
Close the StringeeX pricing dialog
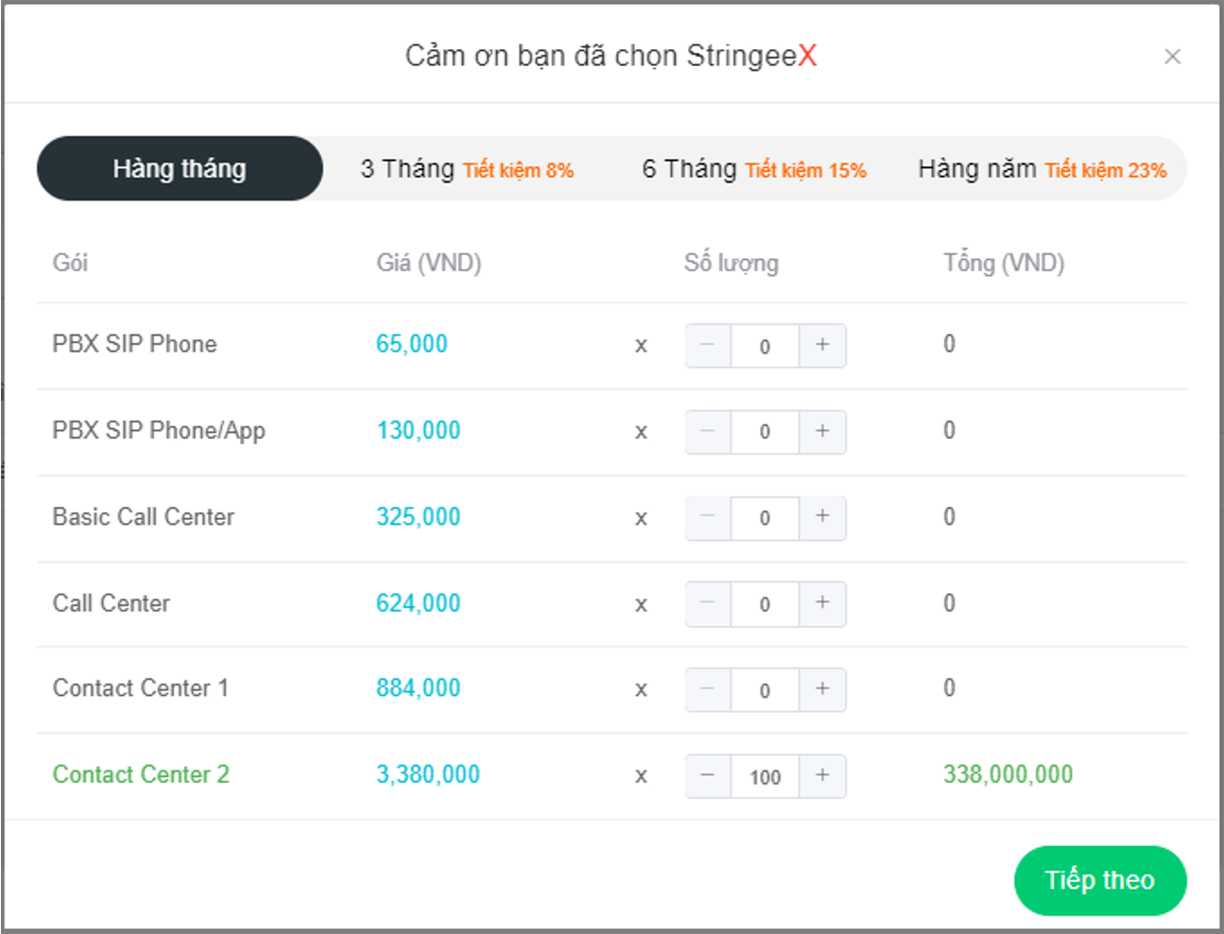pyautogui.click(x=1172, y=57)
